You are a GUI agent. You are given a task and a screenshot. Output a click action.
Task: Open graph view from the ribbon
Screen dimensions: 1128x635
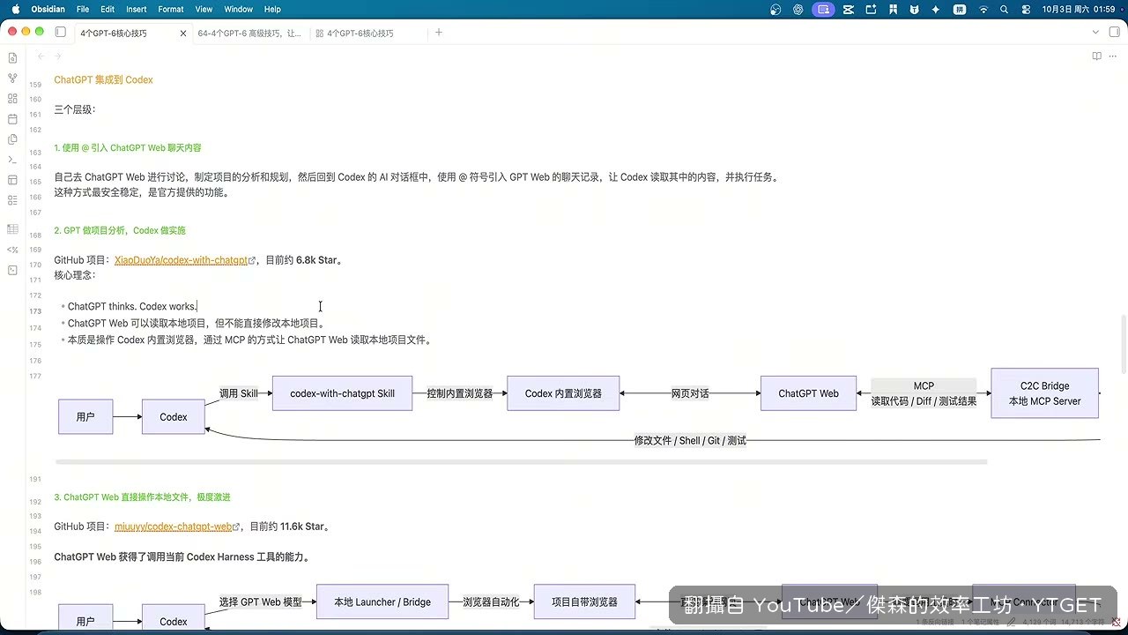coord(12,78)
